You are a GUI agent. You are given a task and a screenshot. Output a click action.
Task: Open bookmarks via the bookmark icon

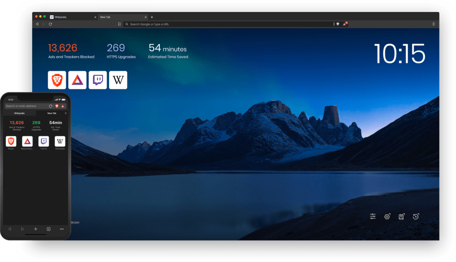coord(401,217)
